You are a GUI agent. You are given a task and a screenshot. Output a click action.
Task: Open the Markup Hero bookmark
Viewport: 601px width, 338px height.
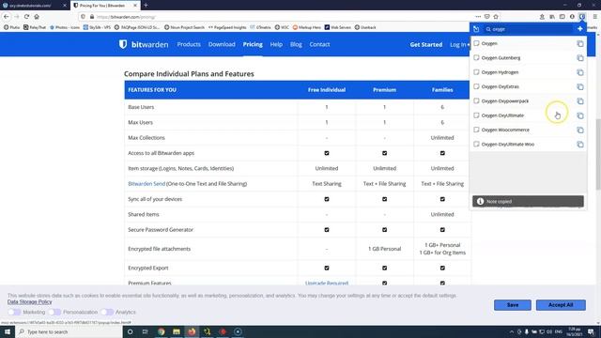(307, 27)
